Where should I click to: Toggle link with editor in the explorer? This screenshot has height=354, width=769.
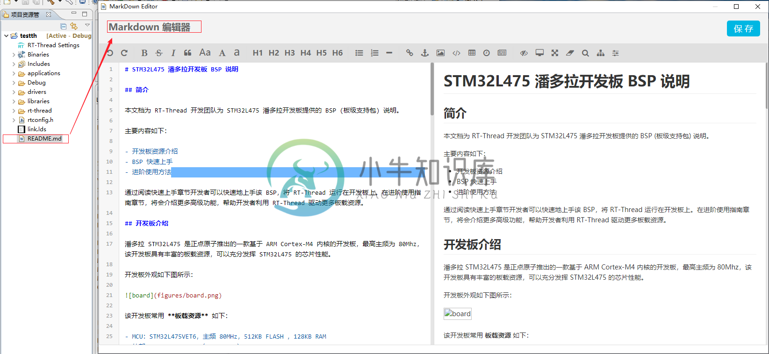click(x=74, y=26)
